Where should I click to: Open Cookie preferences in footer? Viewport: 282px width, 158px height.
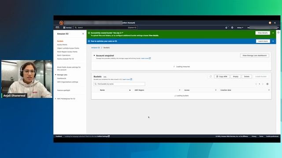tap(272, 136)
